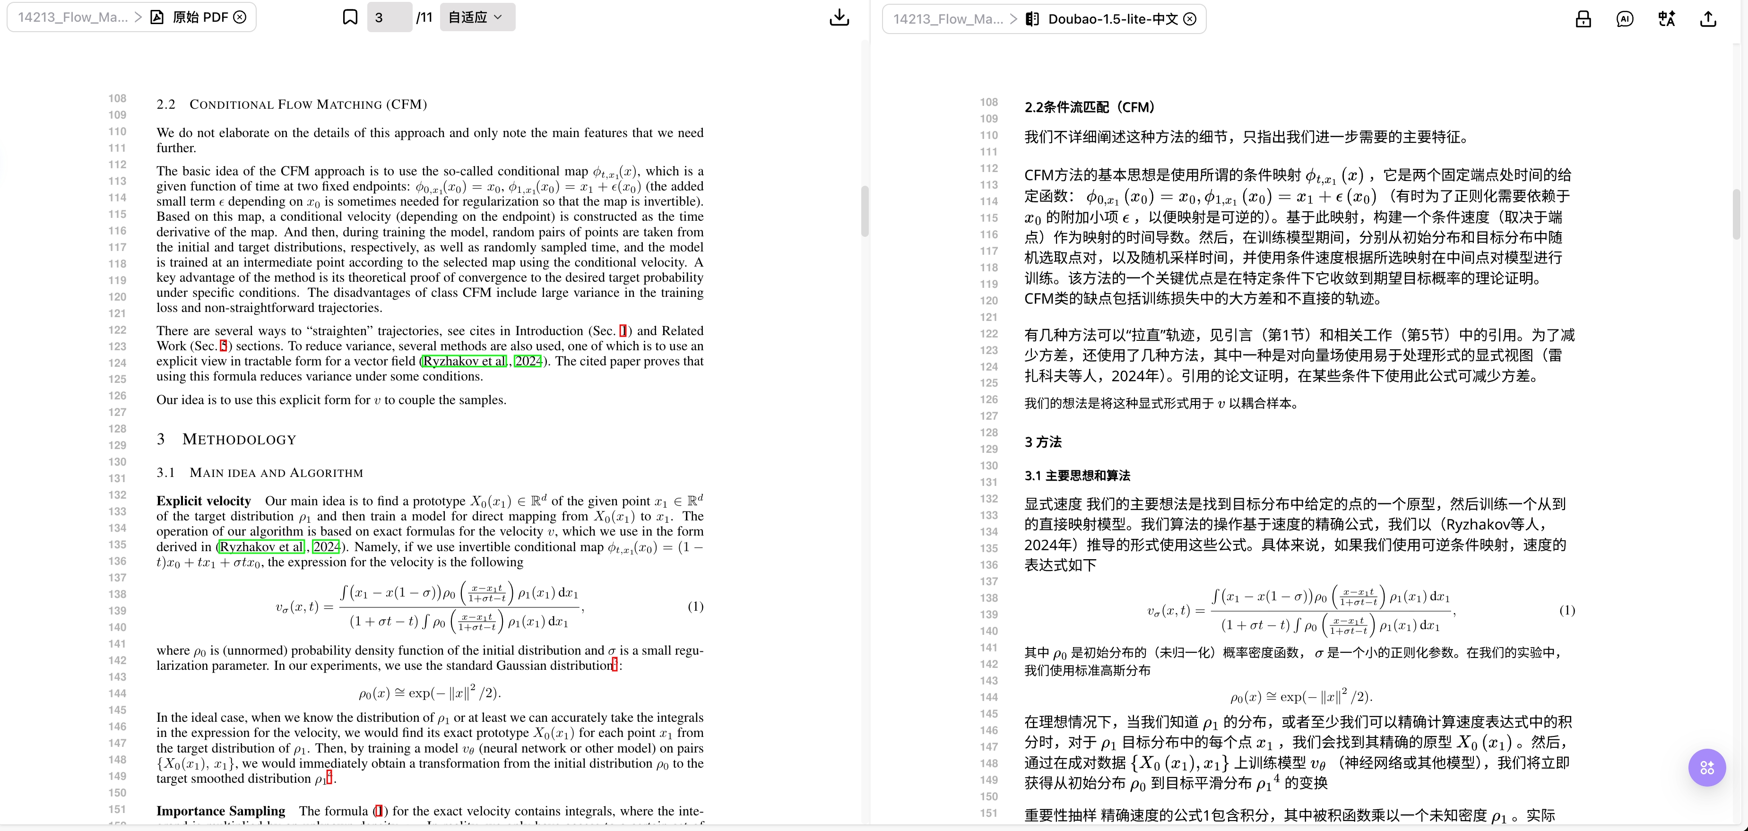Download the original PDF file
Screen dimensions: 1748x831
839,17
